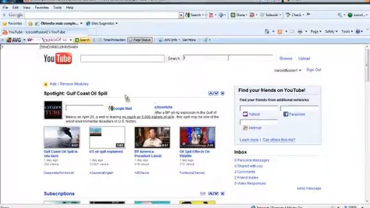Open Gulf Coast Oil Spill video thumbnail
The image size is (370, 208).
pos(62,138)
